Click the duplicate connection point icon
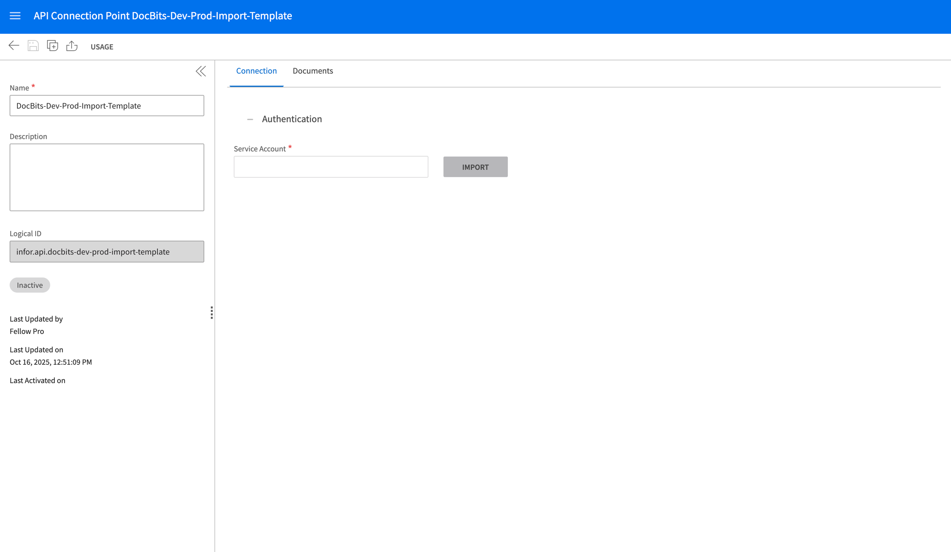Viewport: 951px width, 552px height. tap(52, 46)
